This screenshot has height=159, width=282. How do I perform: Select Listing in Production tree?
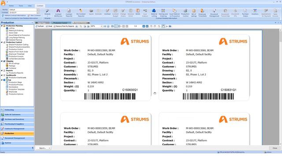[x=11, y=28]
